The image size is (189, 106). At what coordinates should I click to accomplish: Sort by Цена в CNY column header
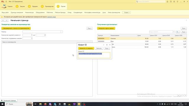tap(155, 35)
